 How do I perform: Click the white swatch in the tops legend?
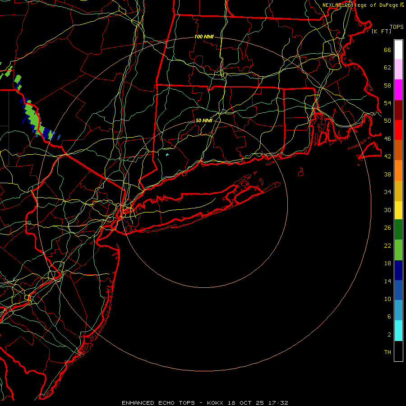(398, 50)
